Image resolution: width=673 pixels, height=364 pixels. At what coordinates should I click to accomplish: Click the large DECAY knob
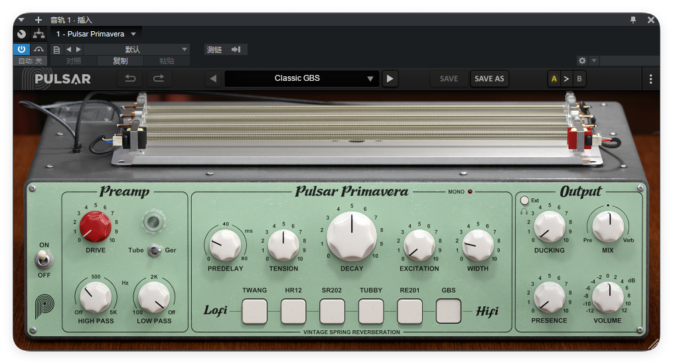(352, 235)
